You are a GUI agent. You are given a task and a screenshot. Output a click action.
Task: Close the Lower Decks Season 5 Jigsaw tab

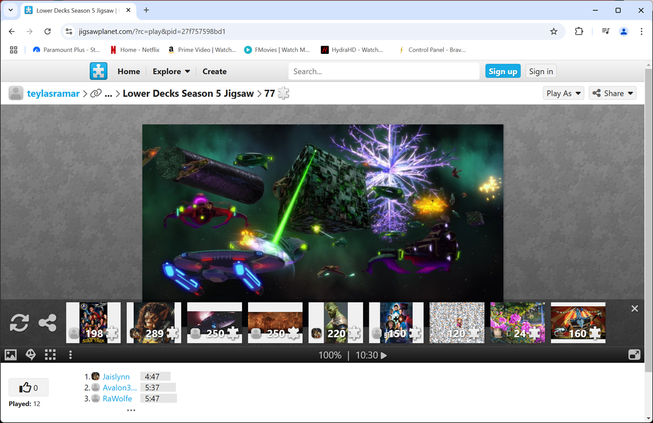(128, 10)
